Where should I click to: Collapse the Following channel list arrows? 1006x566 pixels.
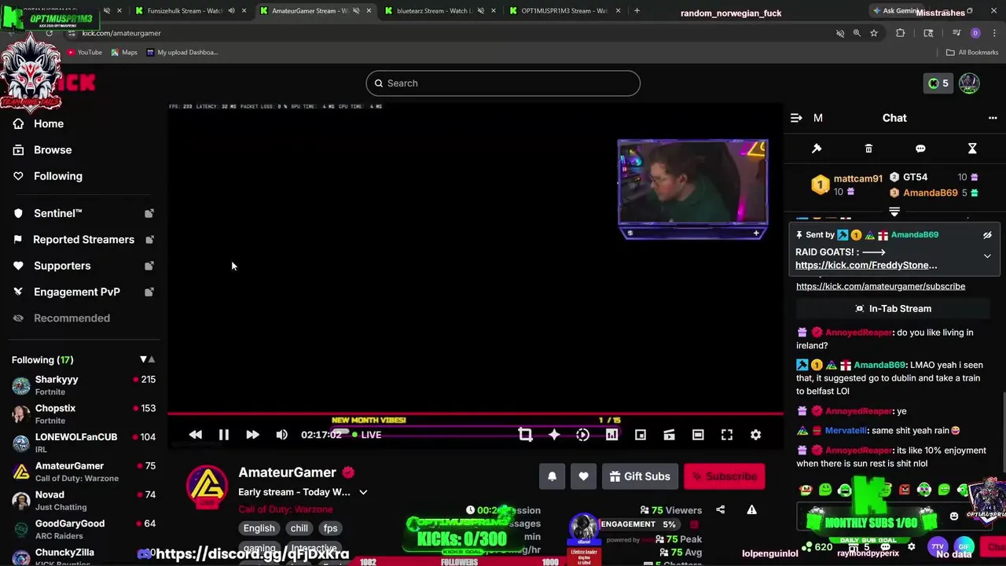point(147,359)
